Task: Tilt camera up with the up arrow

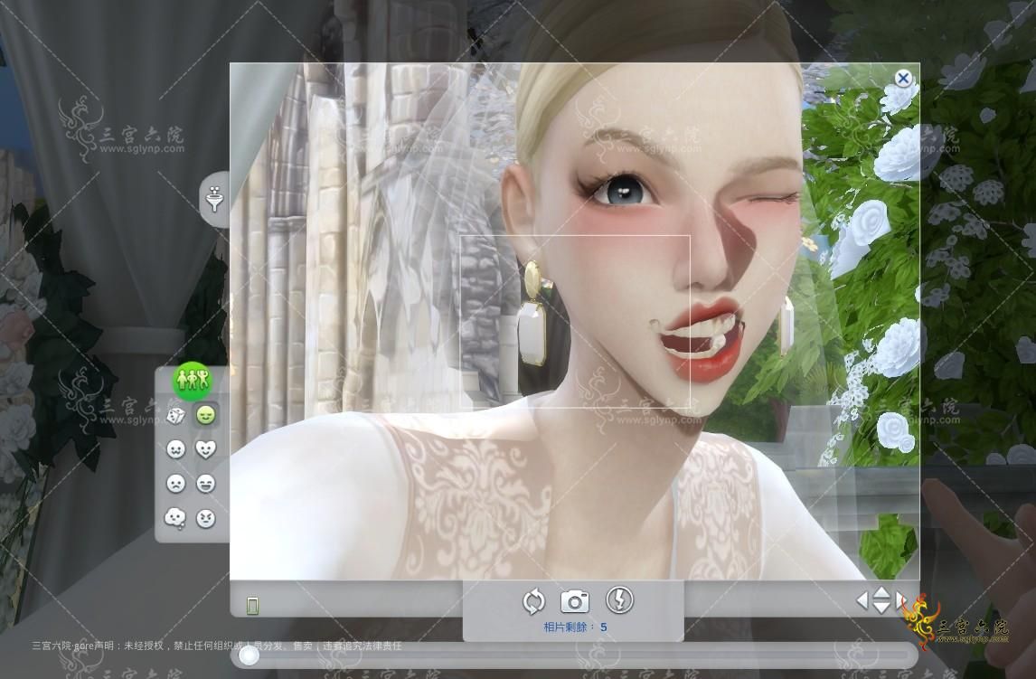Action: point(882,591)
